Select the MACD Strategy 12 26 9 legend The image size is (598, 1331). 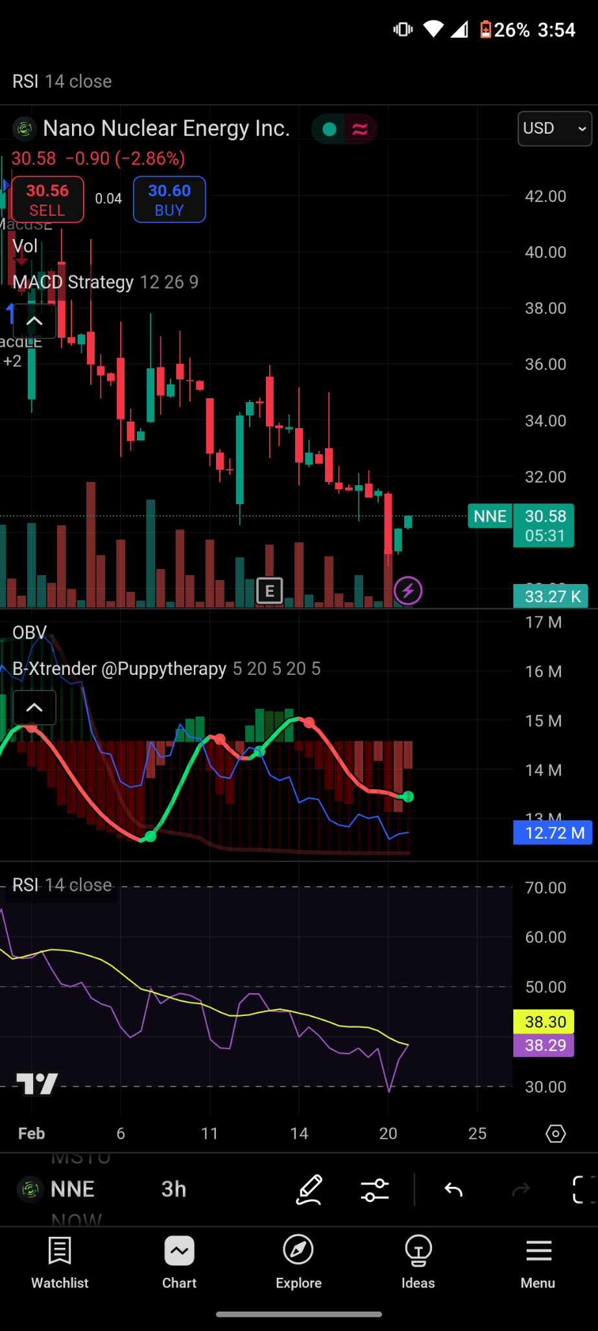point(106,282)
